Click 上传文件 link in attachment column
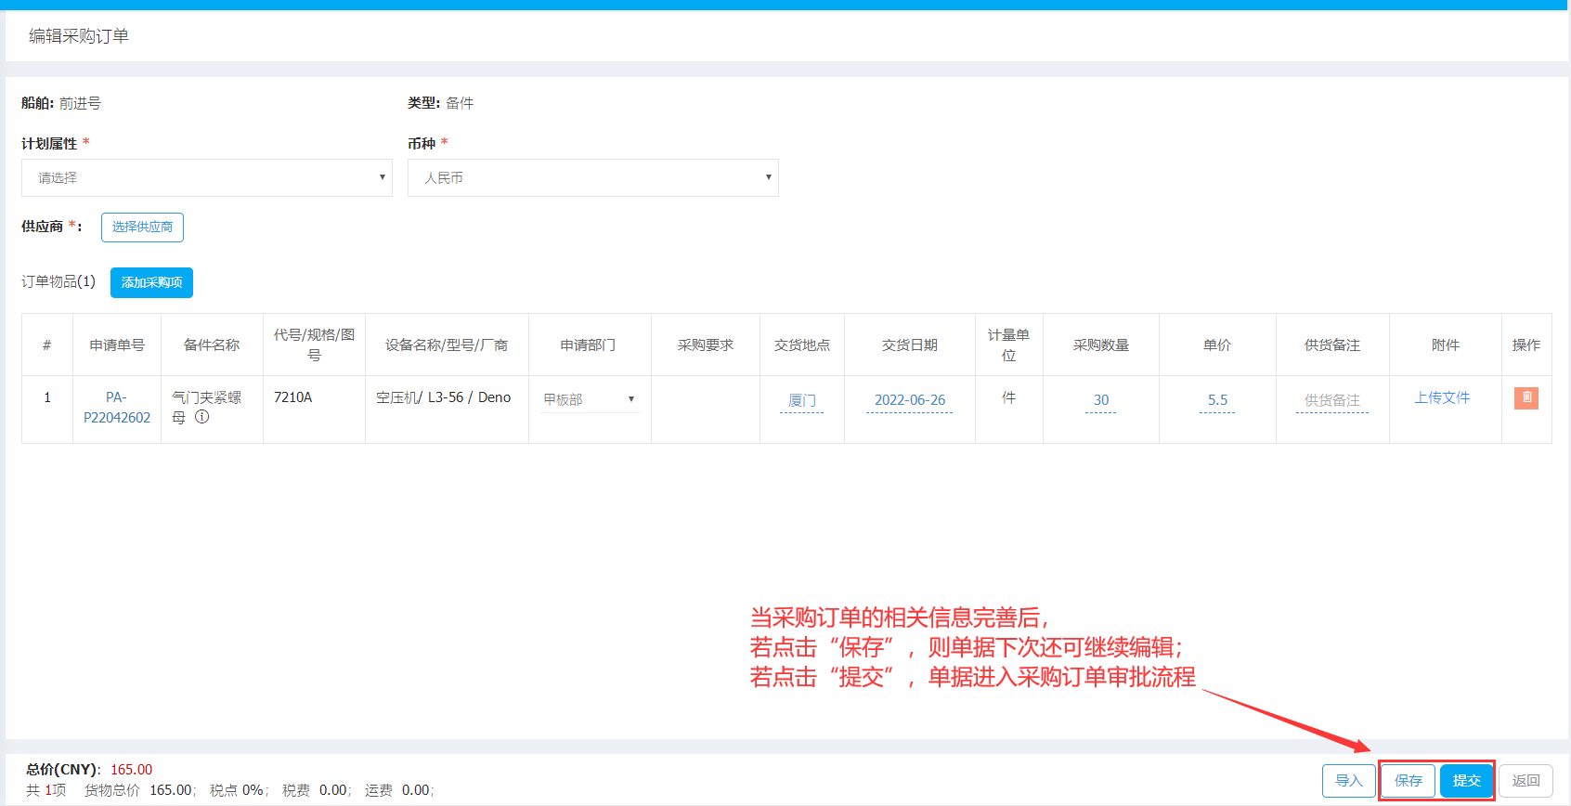 point(1442,397)
